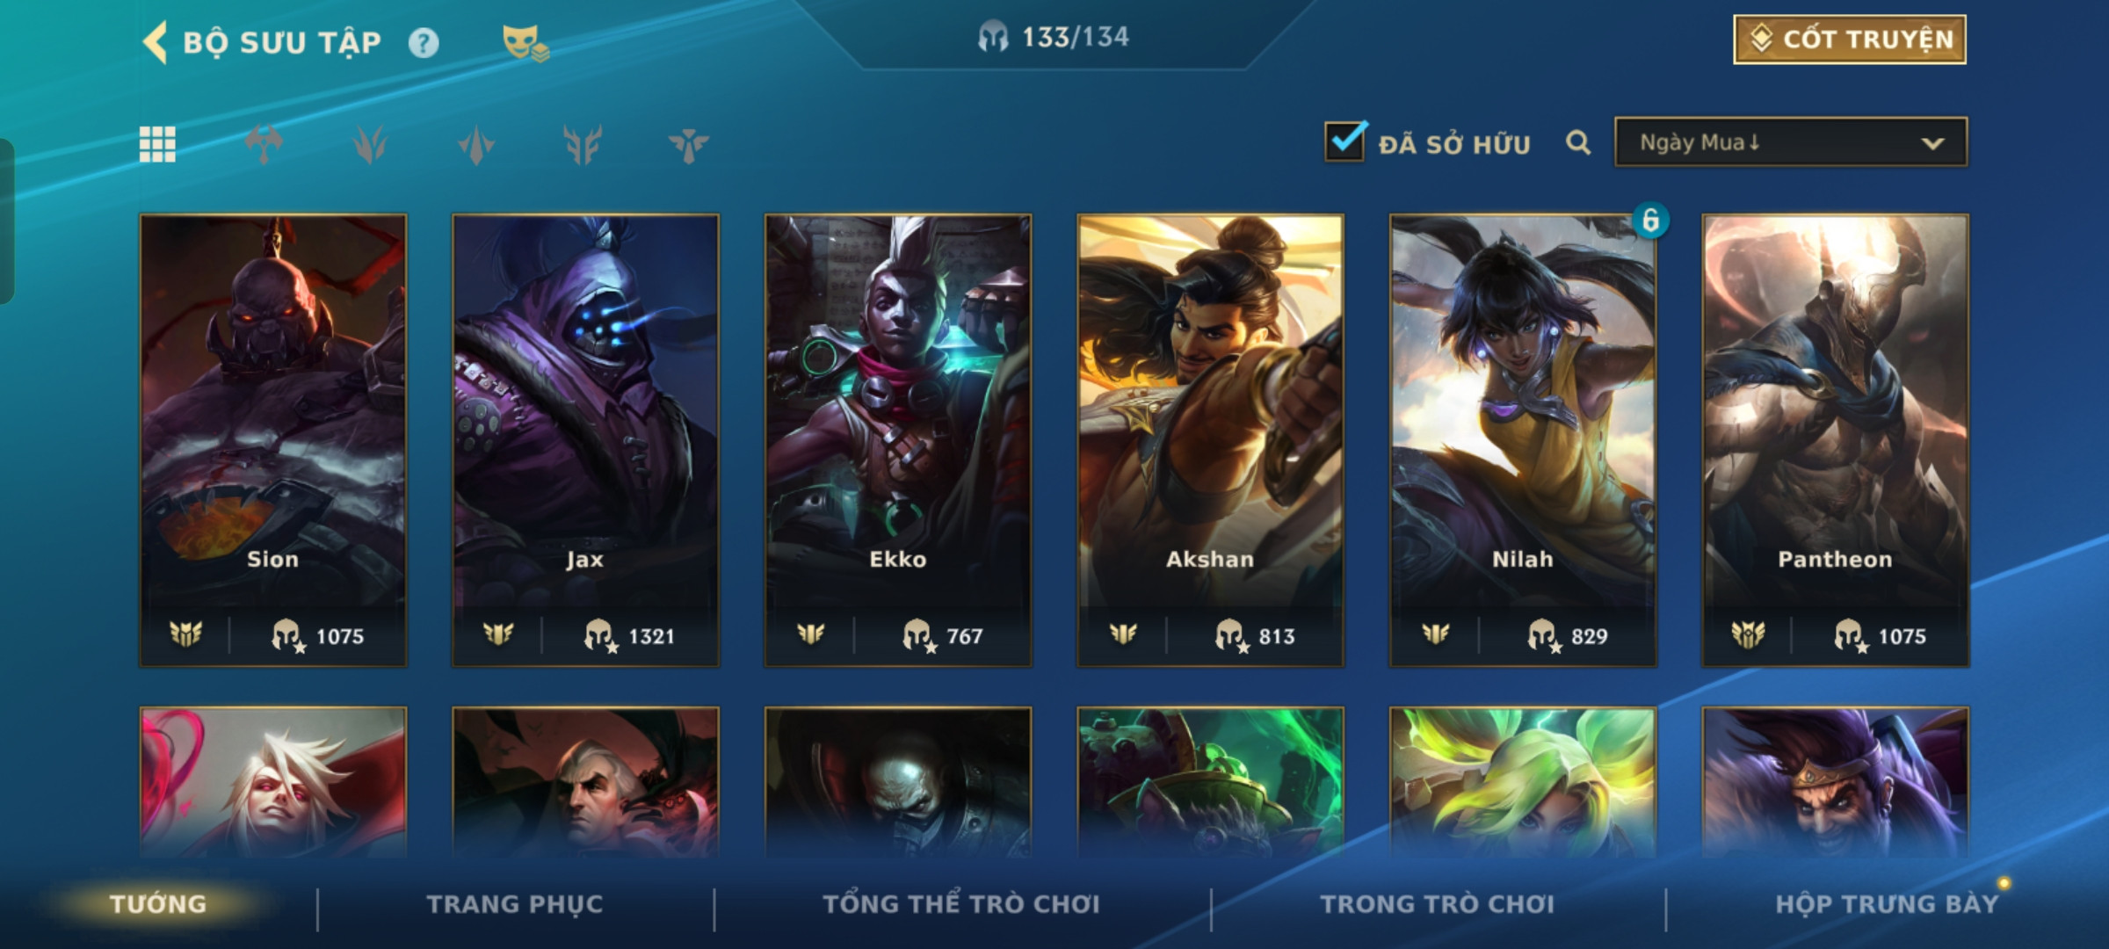The height and width of the screenshot is (949, 2109).
Task: Filter by the third role icon
Action: tap(476, 144)
